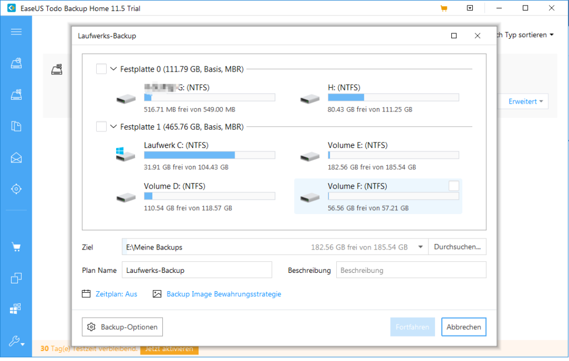Open the tools wrench menu in the sidebar
Screen dimensions: 569x361
pyautogui.click(x=16, y=340)
